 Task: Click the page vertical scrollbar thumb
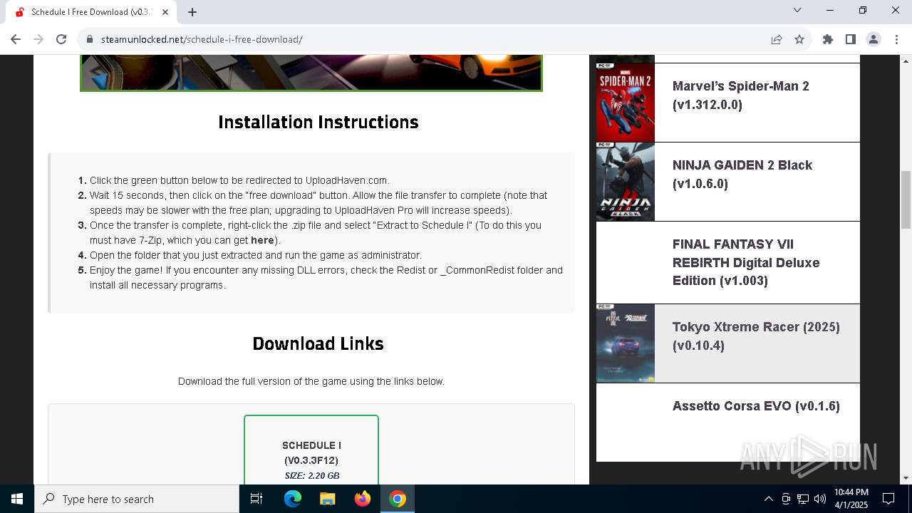(906, 199)
